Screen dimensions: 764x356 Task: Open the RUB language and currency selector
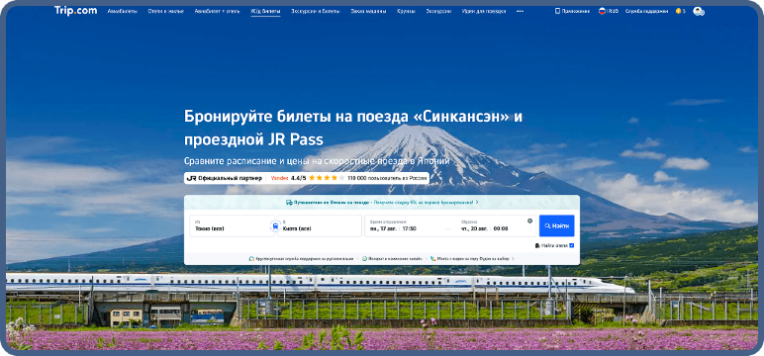click(x=609, y=11)
